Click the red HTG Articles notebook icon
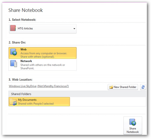This screenshot has height=139, width=151. (13, 28)
